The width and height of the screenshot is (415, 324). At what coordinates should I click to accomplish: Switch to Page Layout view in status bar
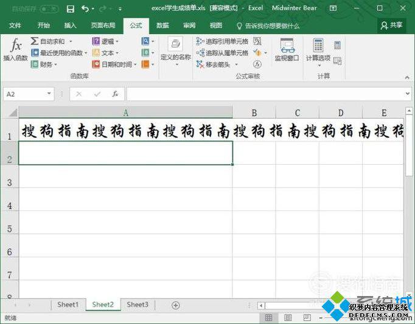point(288,317)
